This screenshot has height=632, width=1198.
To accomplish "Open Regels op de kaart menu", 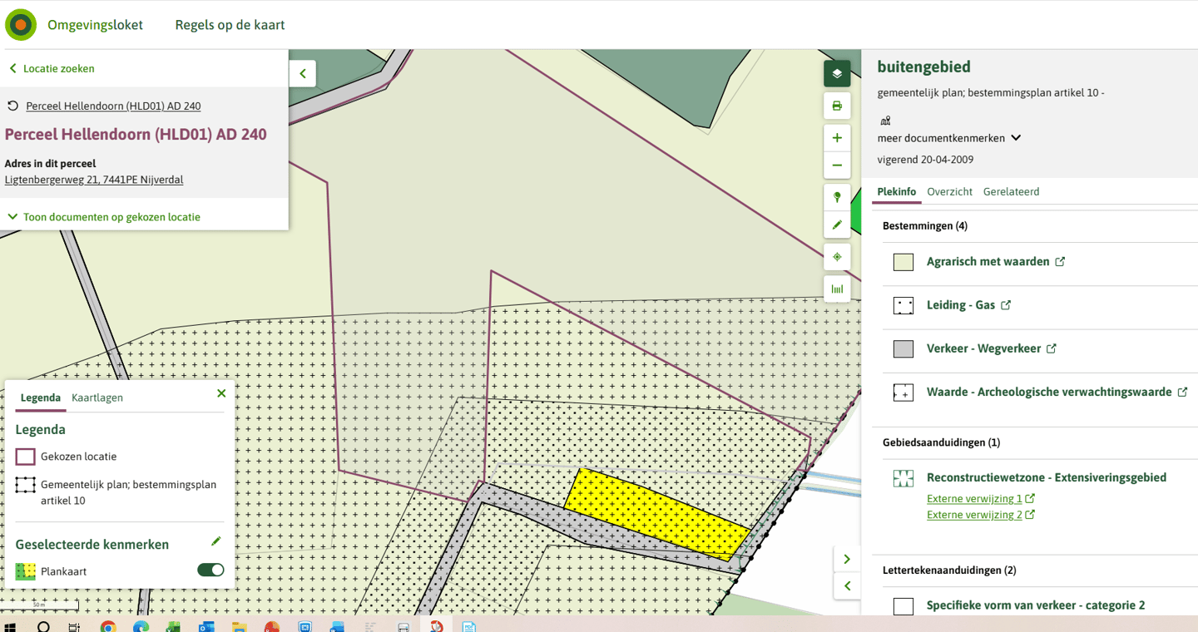I will tap(230, 25).
